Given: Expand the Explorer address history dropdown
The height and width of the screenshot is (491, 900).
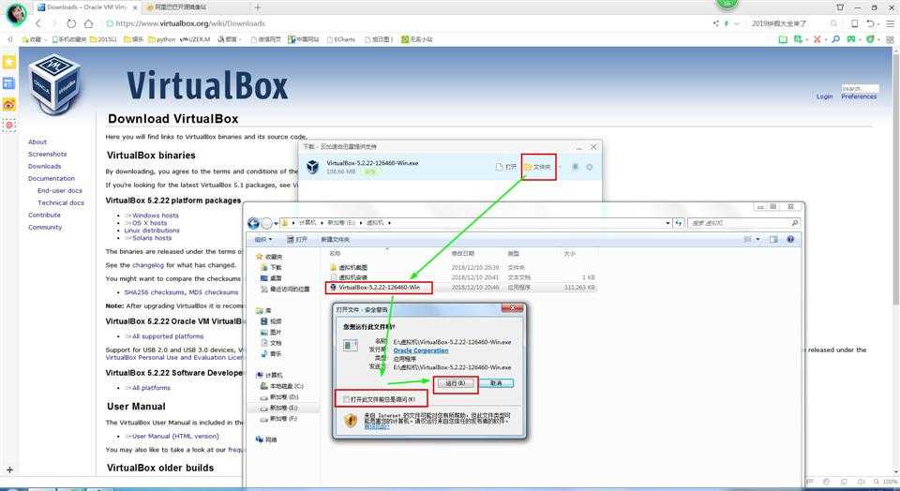Looking at the screenshot, I should tap(667, 223).
